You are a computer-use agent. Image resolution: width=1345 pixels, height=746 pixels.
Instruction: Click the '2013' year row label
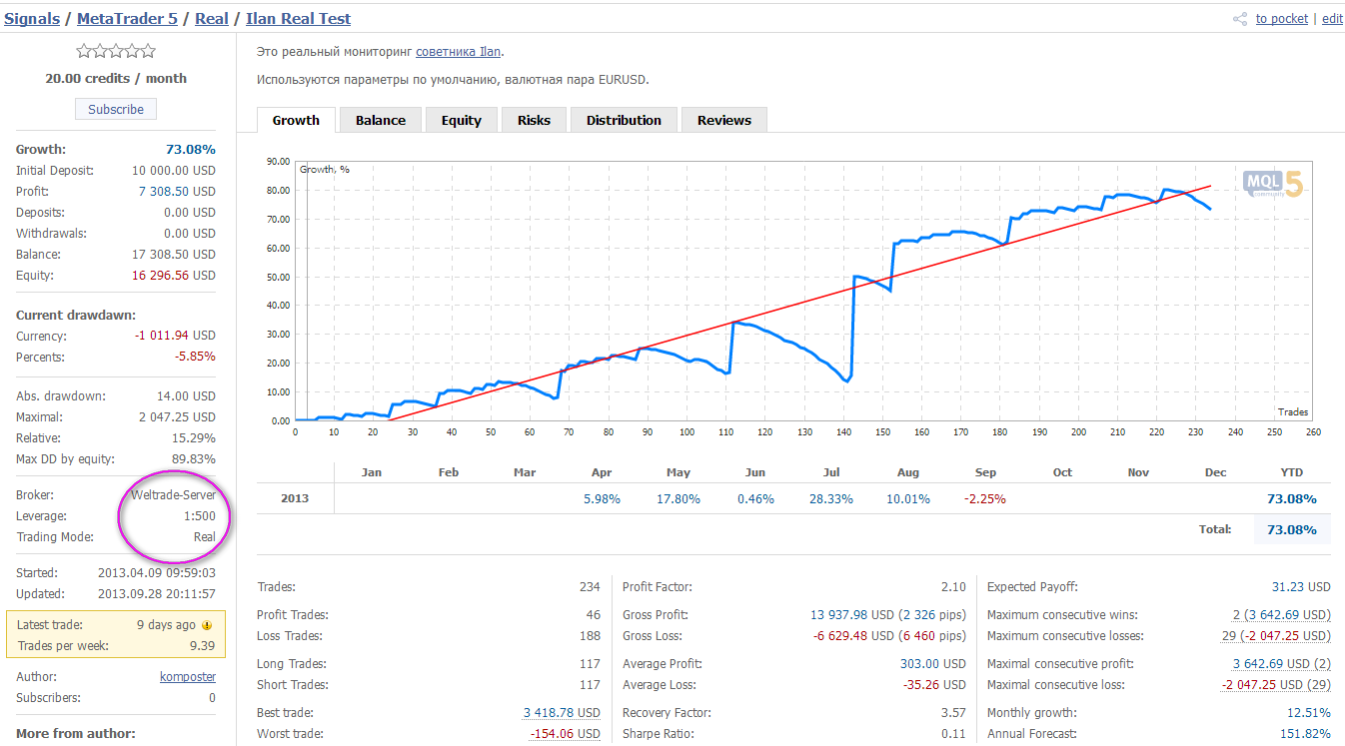tap(294, 498)
